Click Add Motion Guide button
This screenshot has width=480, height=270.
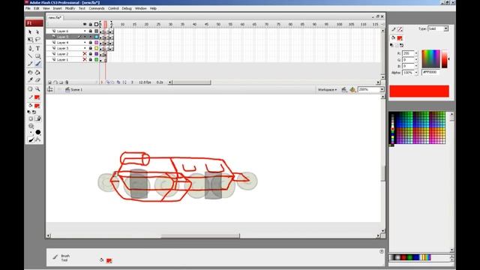tap(55, 82)
